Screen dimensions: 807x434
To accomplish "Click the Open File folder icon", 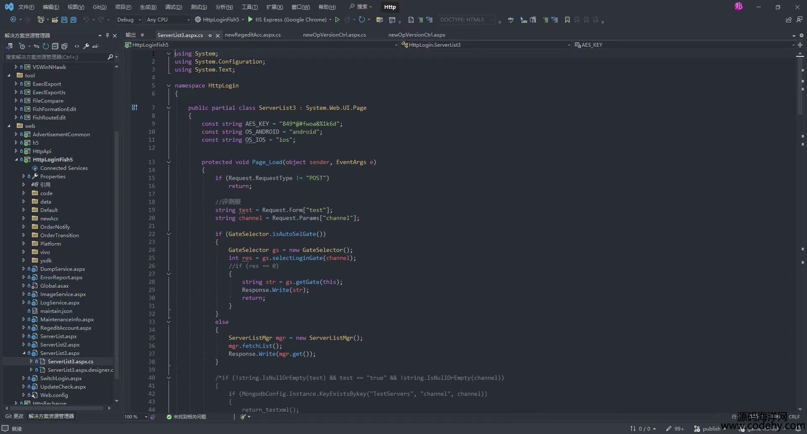I will point(55,19).
